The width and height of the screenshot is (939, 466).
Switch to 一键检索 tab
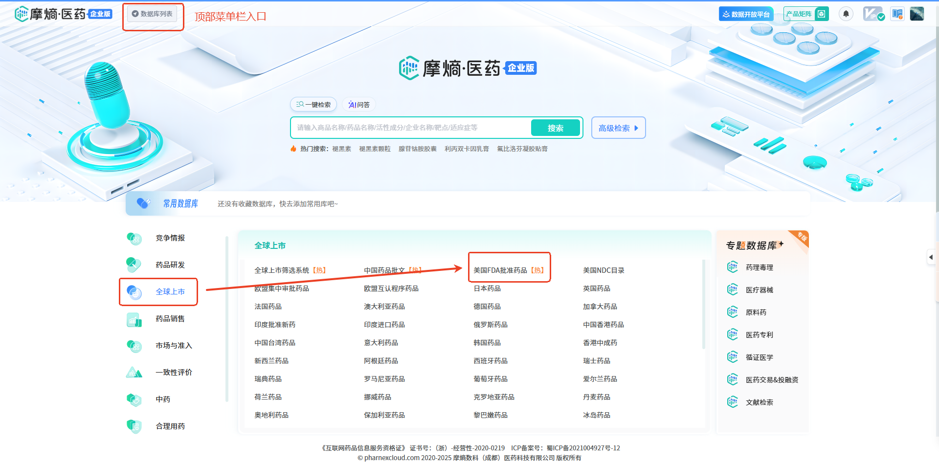313,105
